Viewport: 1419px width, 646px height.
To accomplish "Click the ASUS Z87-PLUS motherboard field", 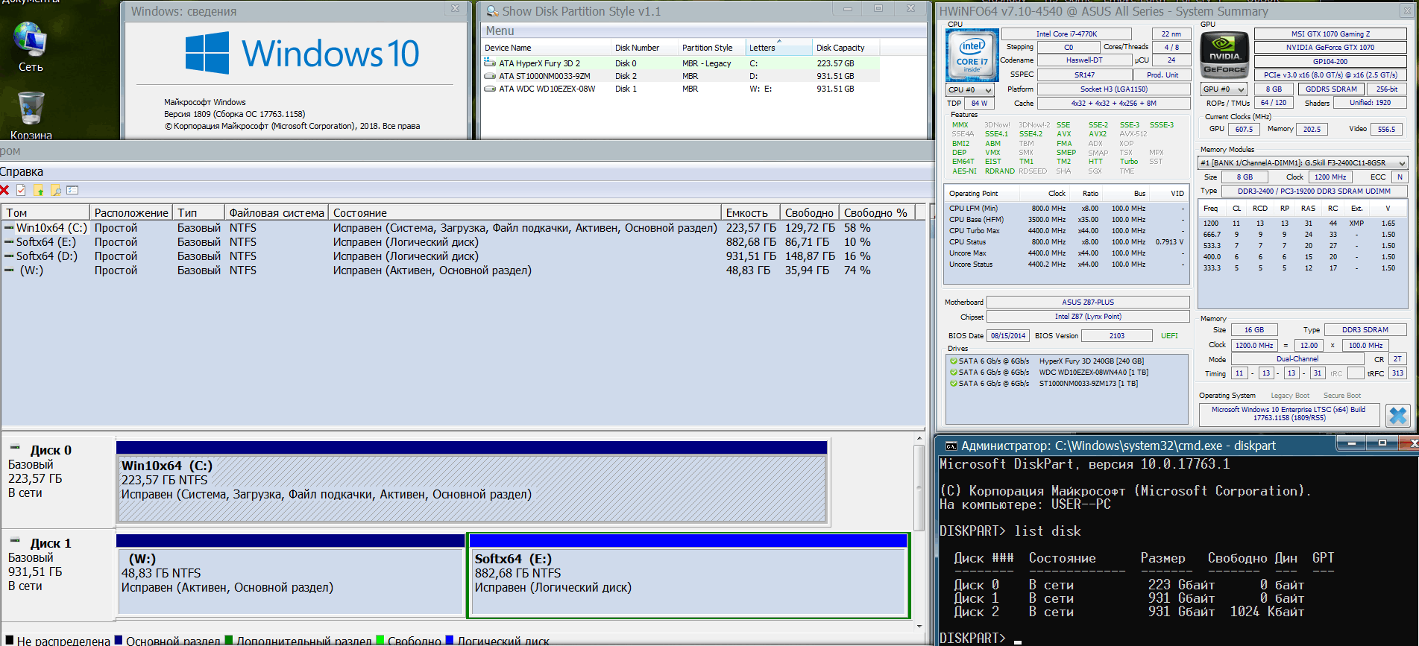I will 1088,303.
